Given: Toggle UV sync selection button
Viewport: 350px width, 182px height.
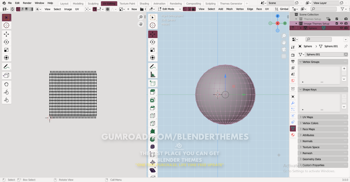Looking at the screenshot, I should click(x=12, y=9).
